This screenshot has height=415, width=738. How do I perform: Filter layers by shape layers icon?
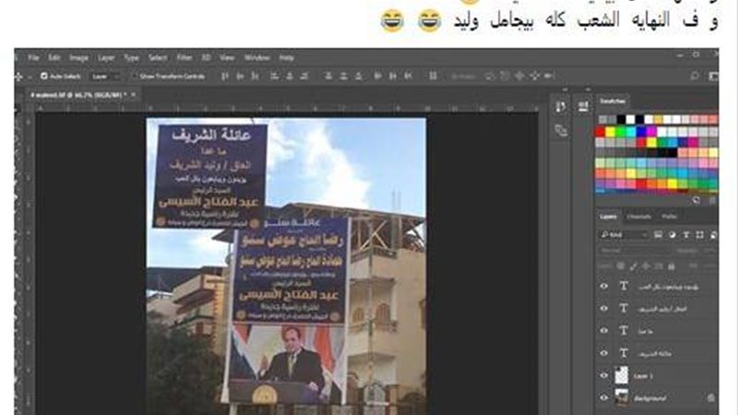tap(700, 235)
